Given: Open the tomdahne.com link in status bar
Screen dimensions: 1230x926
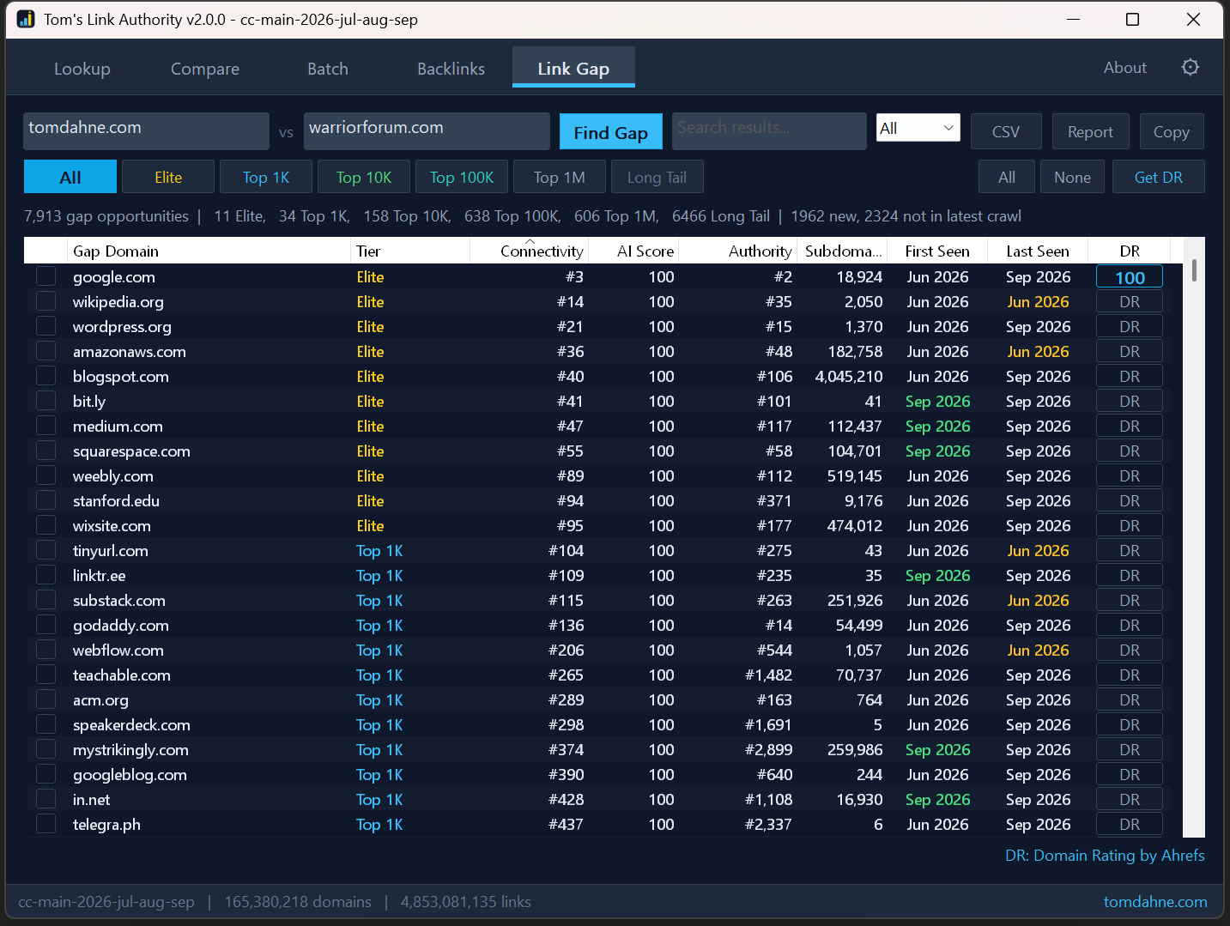Looking at the screenshot, I should coord(1155,901).
